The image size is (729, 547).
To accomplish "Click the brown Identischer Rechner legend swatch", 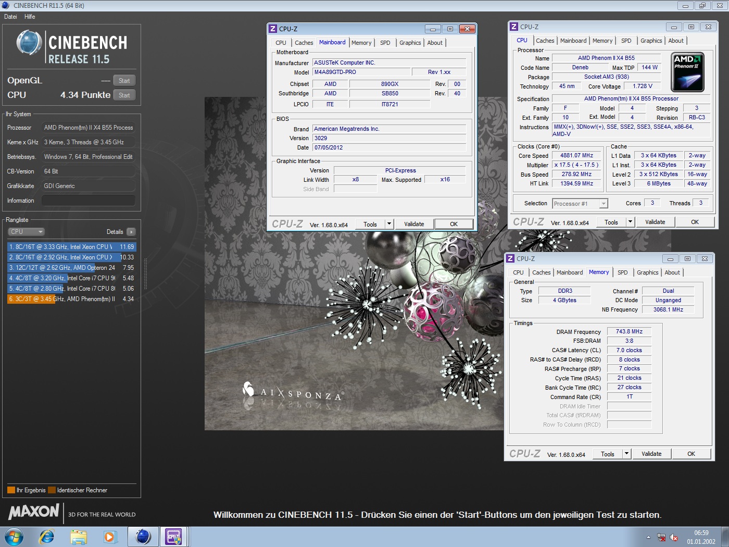I will tap(52, 490).
